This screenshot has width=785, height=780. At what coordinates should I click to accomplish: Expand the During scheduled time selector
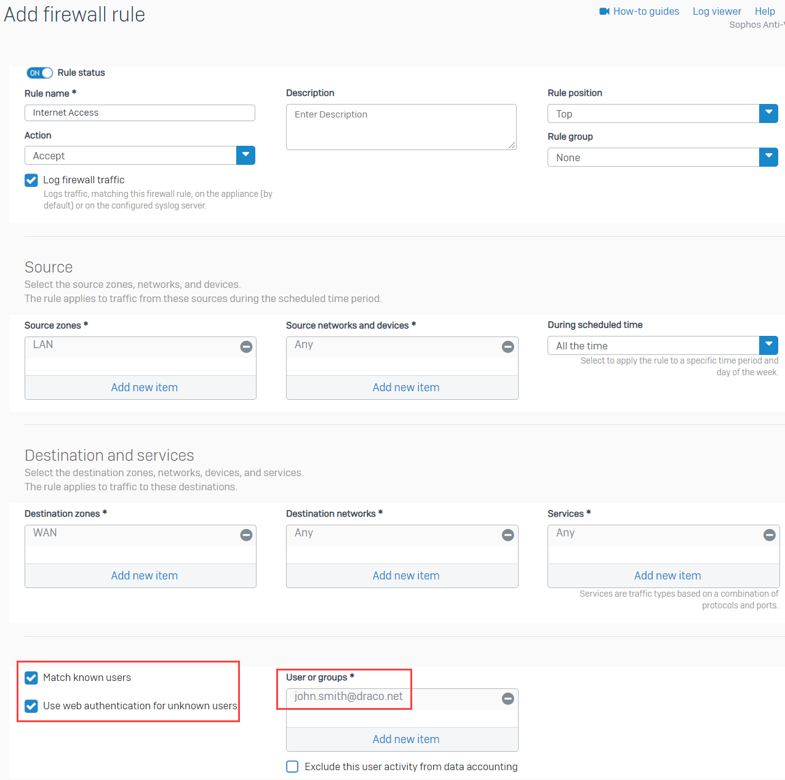click(768, 345)
